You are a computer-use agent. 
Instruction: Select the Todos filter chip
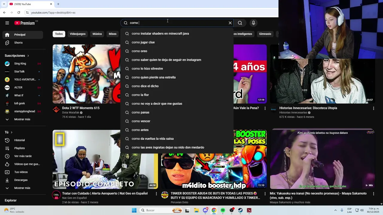[x=59, y=34]
